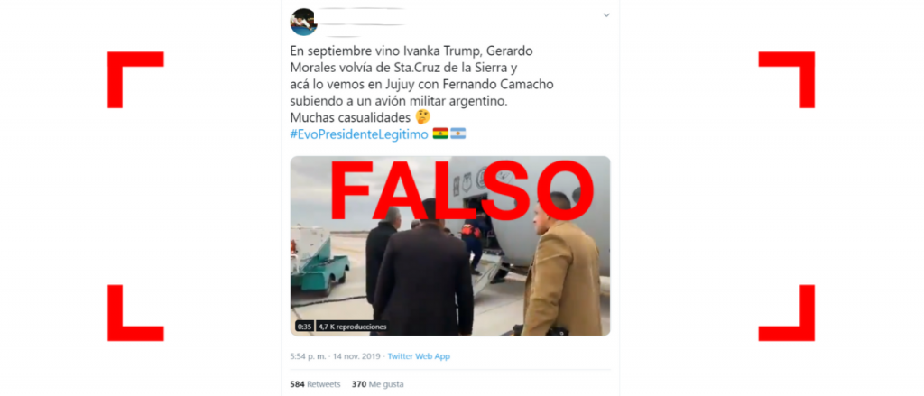Viewport: 924px width, 396px height.
Task: Open the Twitter Web App source link
Action: pos(419,356)
